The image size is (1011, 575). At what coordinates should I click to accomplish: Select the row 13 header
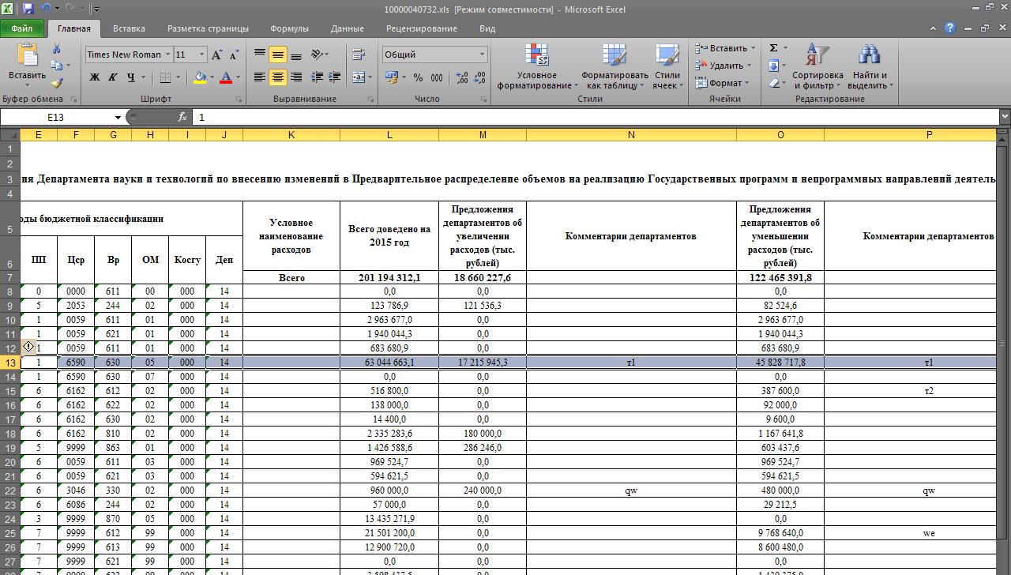coord(10,363)
